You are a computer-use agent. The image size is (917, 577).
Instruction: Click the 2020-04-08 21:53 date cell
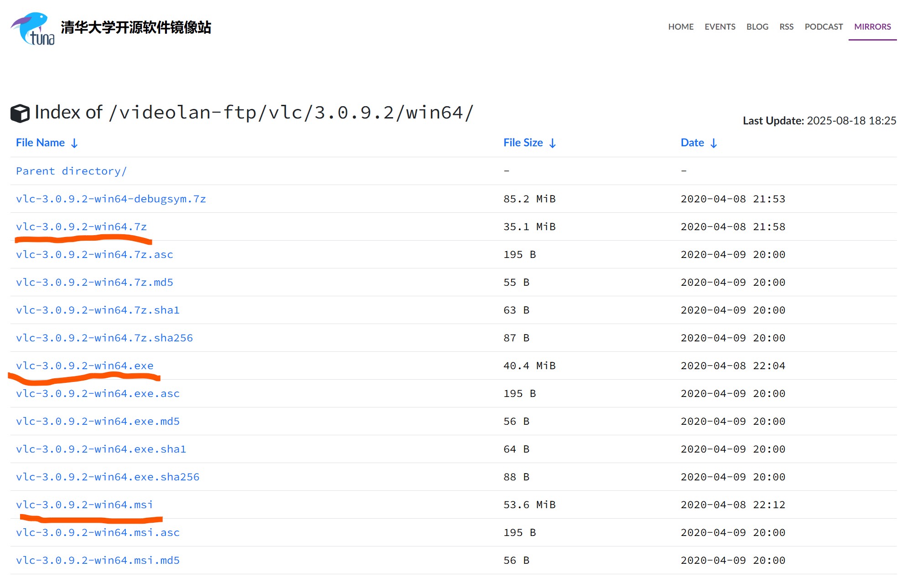coord(733,199)
